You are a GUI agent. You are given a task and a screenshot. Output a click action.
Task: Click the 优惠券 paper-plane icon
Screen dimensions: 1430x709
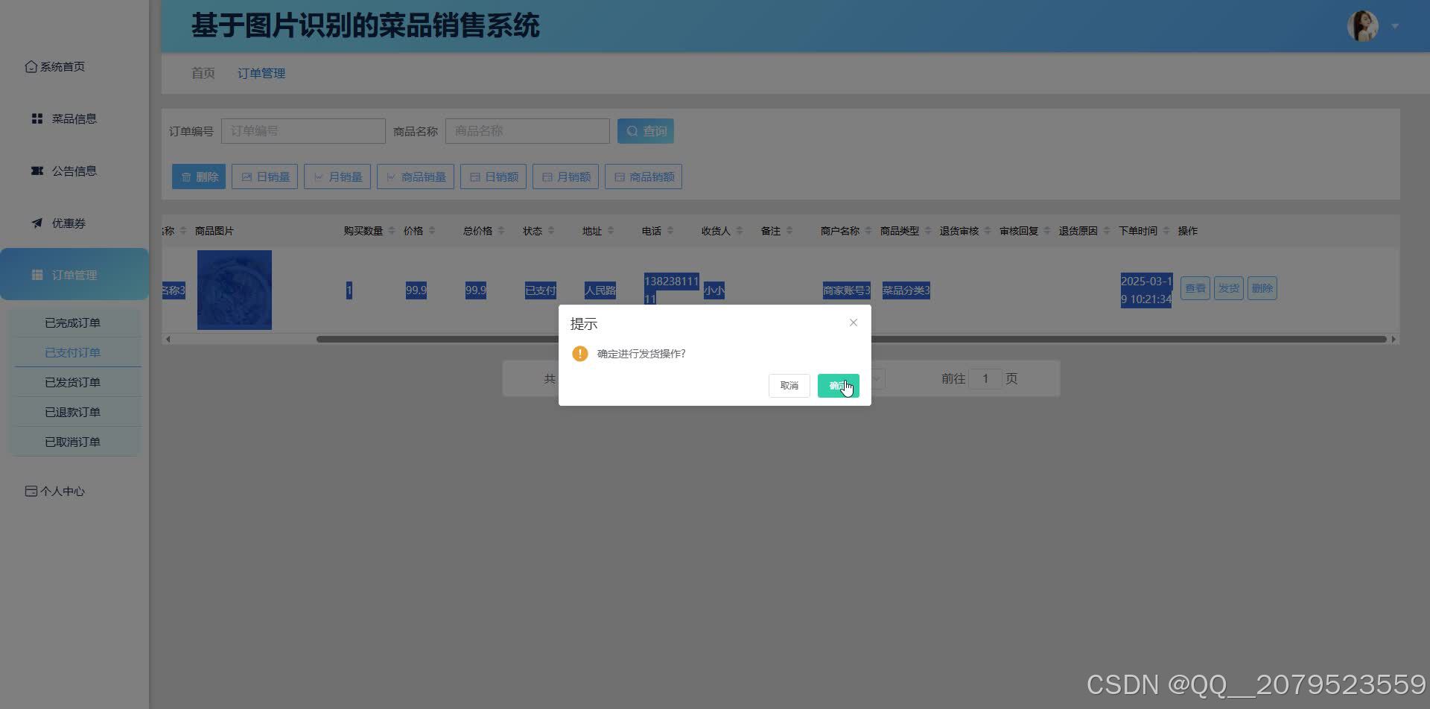tap(36, 223)
